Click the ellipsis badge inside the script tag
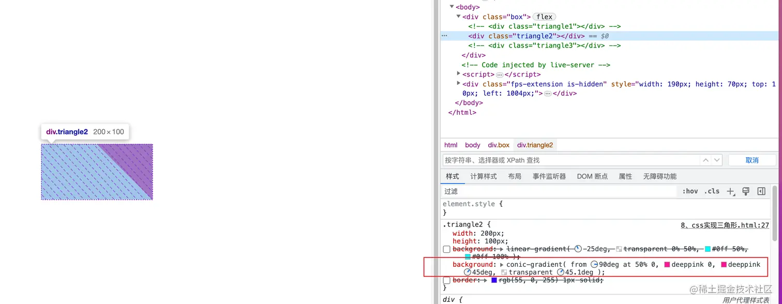The height and width of the screenshot is (304, 782). coord(500,74)
